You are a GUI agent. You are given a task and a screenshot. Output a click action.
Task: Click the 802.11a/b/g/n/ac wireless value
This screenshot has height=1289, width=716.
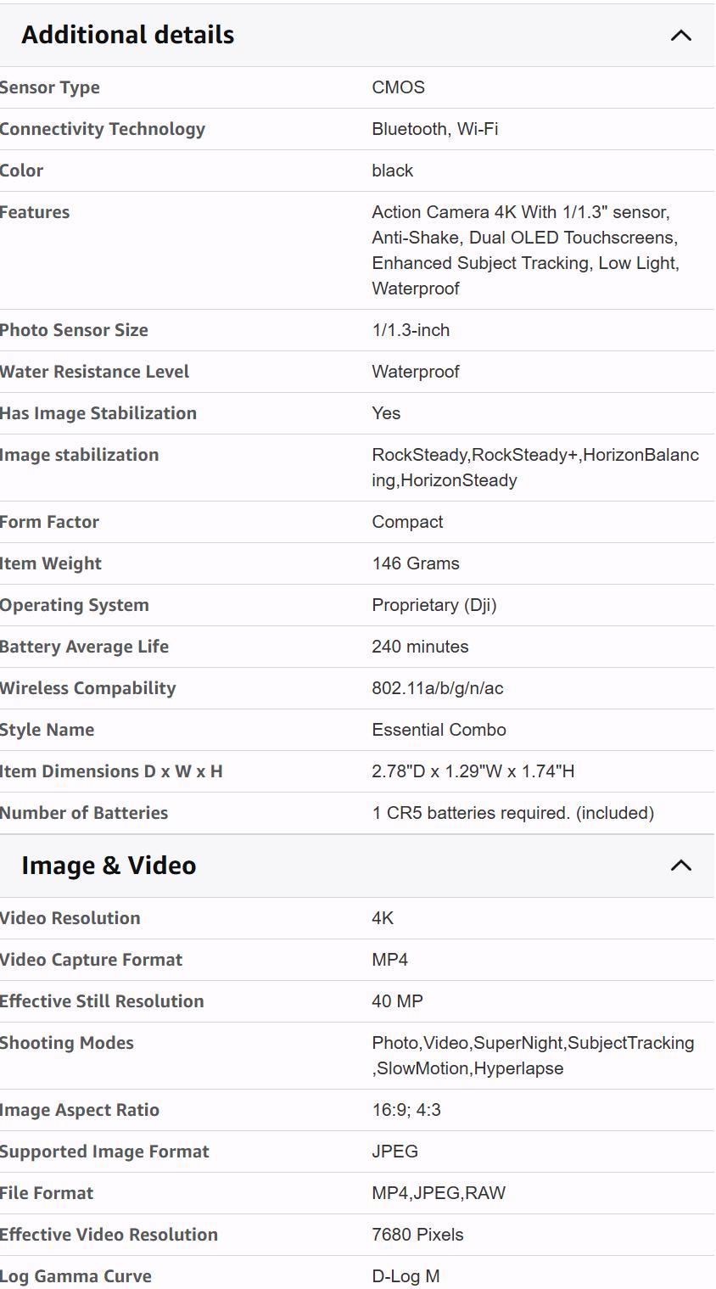(x=437, y=688)
